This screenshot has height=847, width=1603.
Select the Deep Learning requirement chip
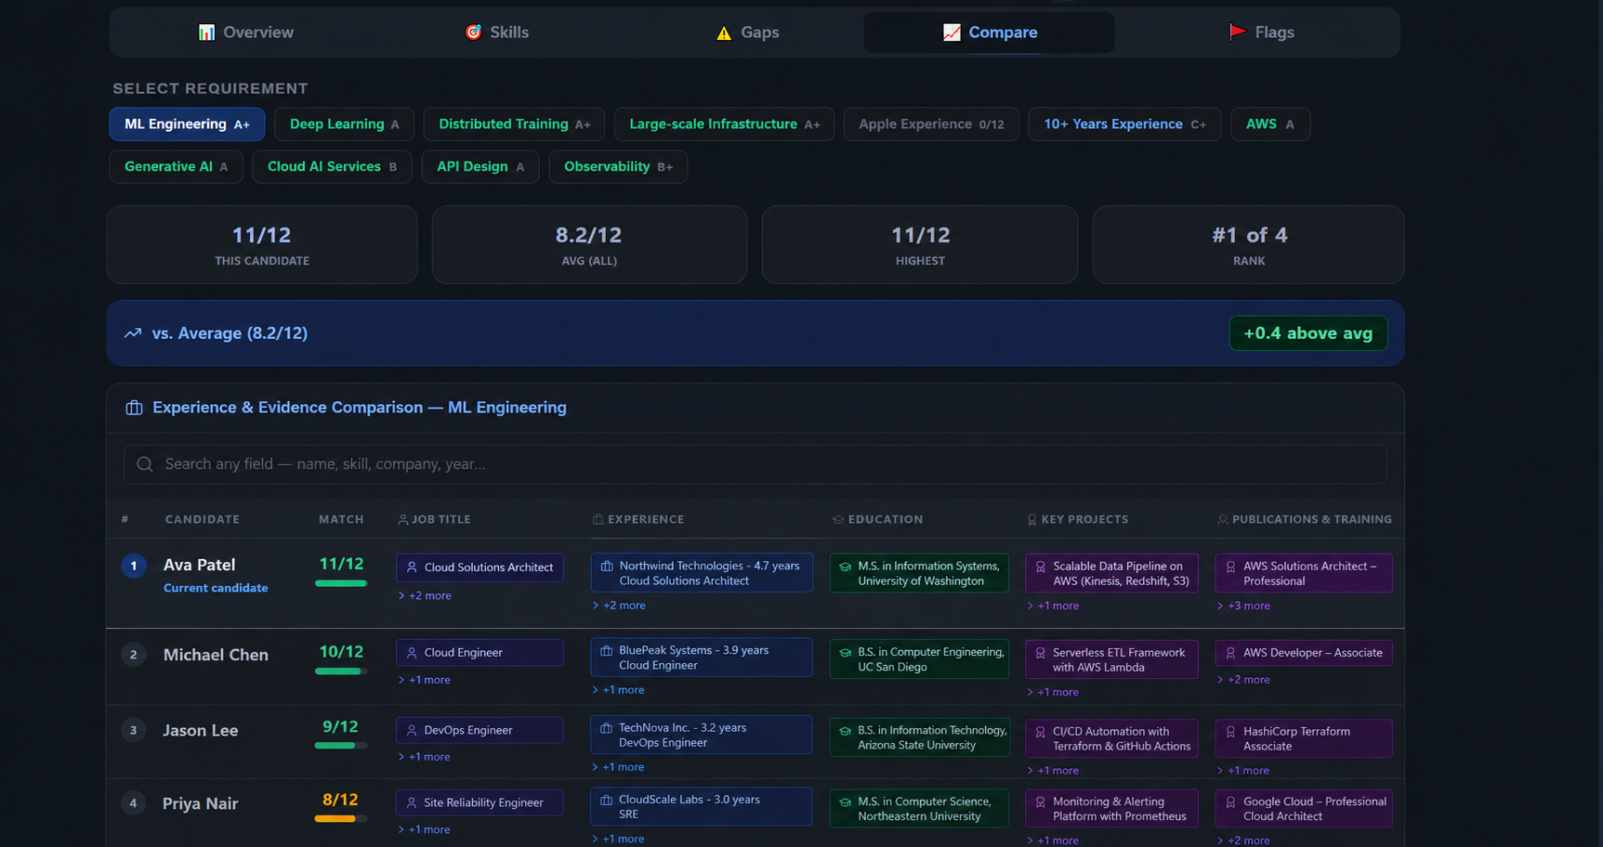[x=344, y=124]
